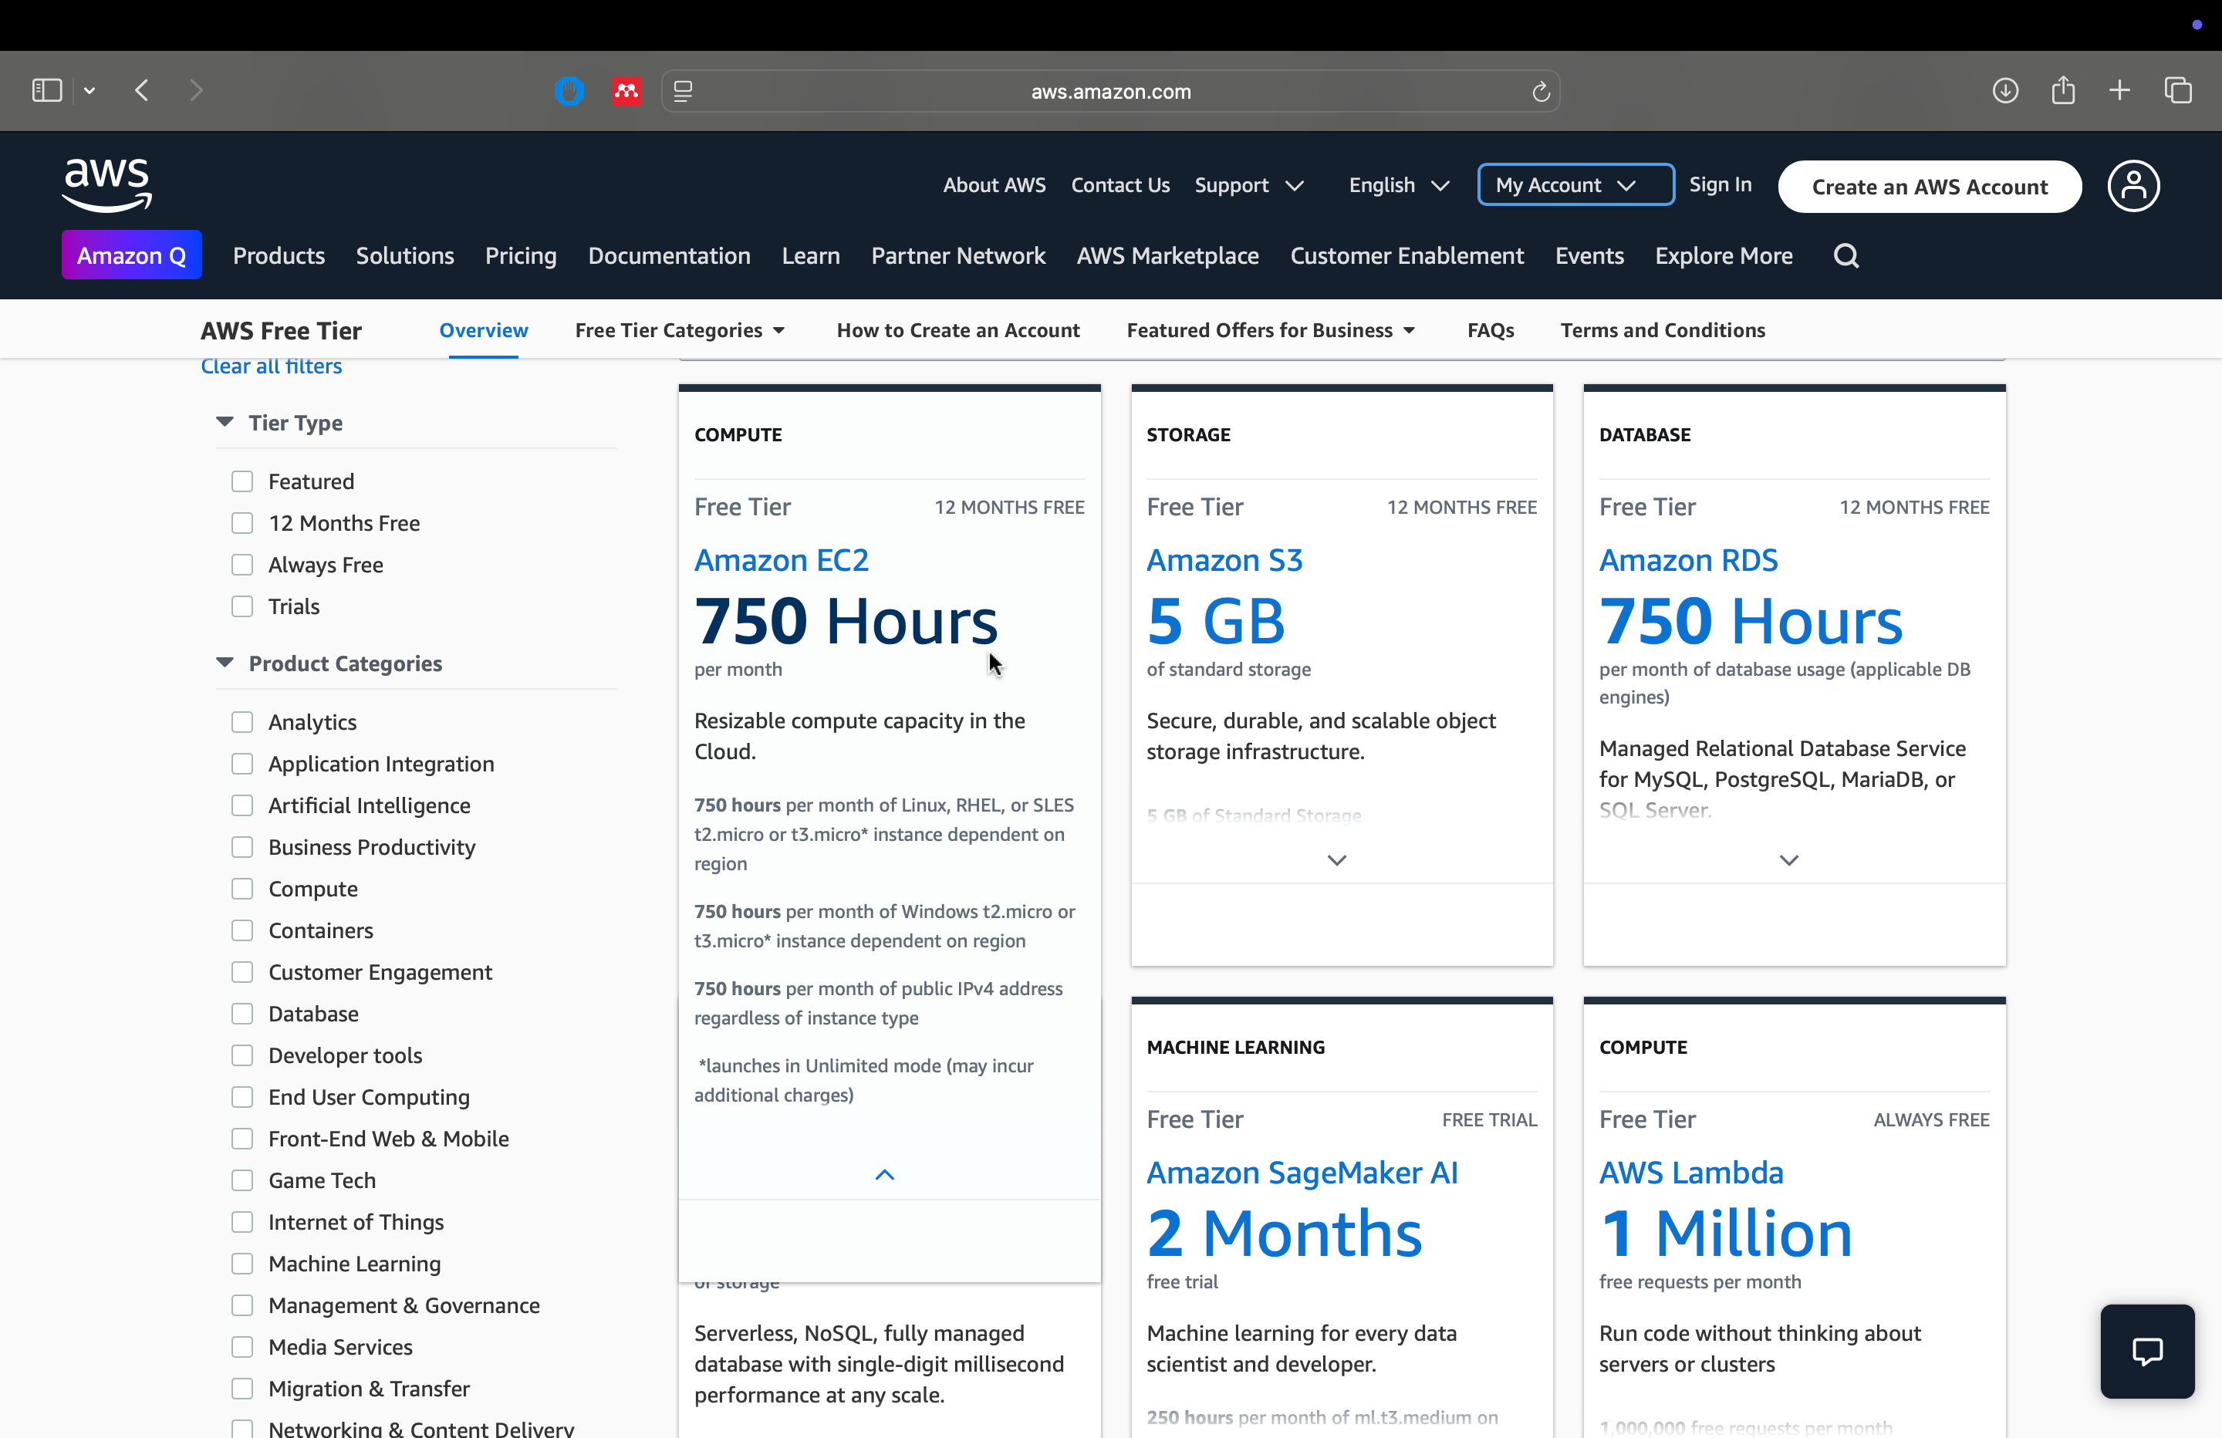Check the Featured tier type box

(x=243, y=482)
